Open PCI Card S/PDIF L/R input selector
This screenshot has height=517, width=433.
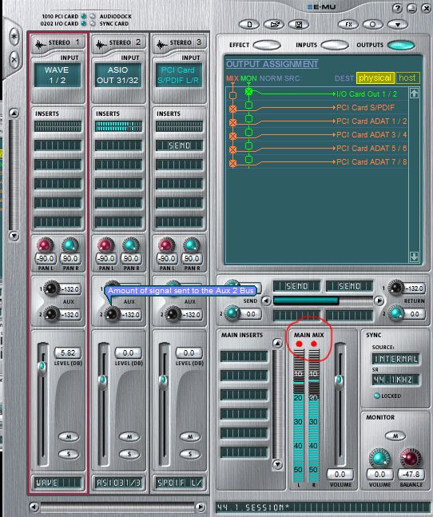tap(179, 75)
